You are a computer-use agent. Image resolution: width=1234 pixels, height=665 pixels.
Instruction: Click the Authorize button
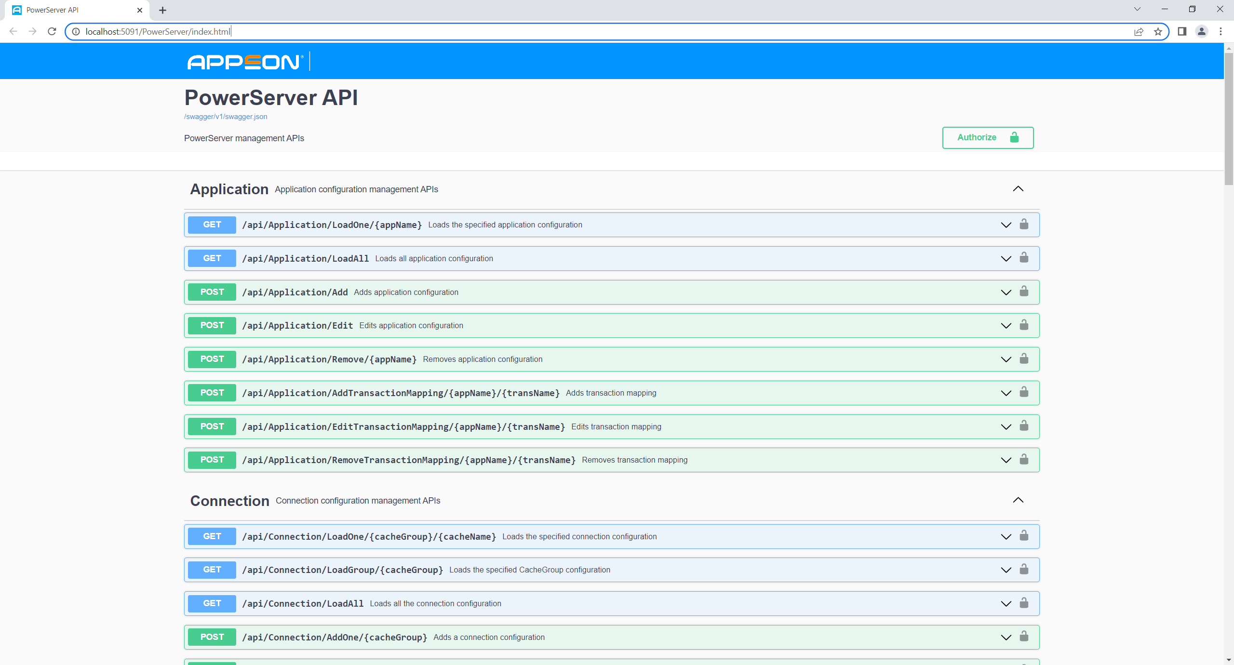[987, 137]
